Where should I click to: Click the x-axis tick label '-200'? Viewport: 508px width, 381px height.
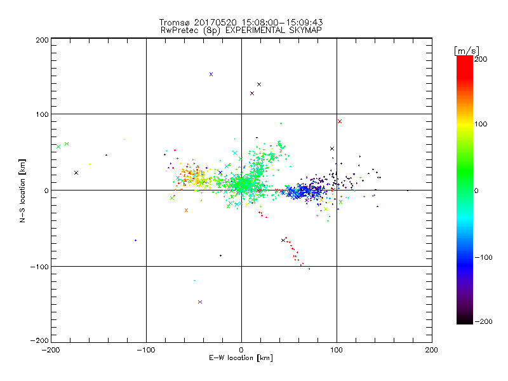(51, 350)
